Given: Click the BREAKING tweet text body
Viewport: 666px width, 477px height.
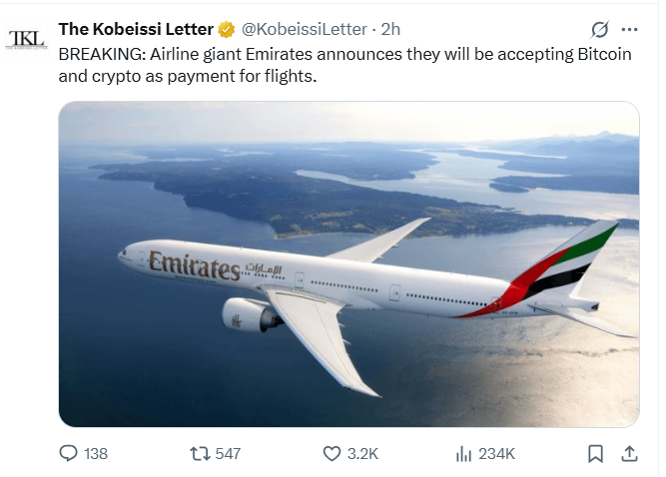Looking at the screenshot, I should tap(344, 65).
